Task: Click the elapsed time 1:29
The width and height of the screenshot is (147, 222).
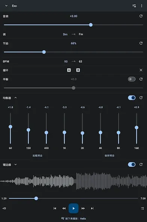Action: pyautogui.click(x=4, y=198)
